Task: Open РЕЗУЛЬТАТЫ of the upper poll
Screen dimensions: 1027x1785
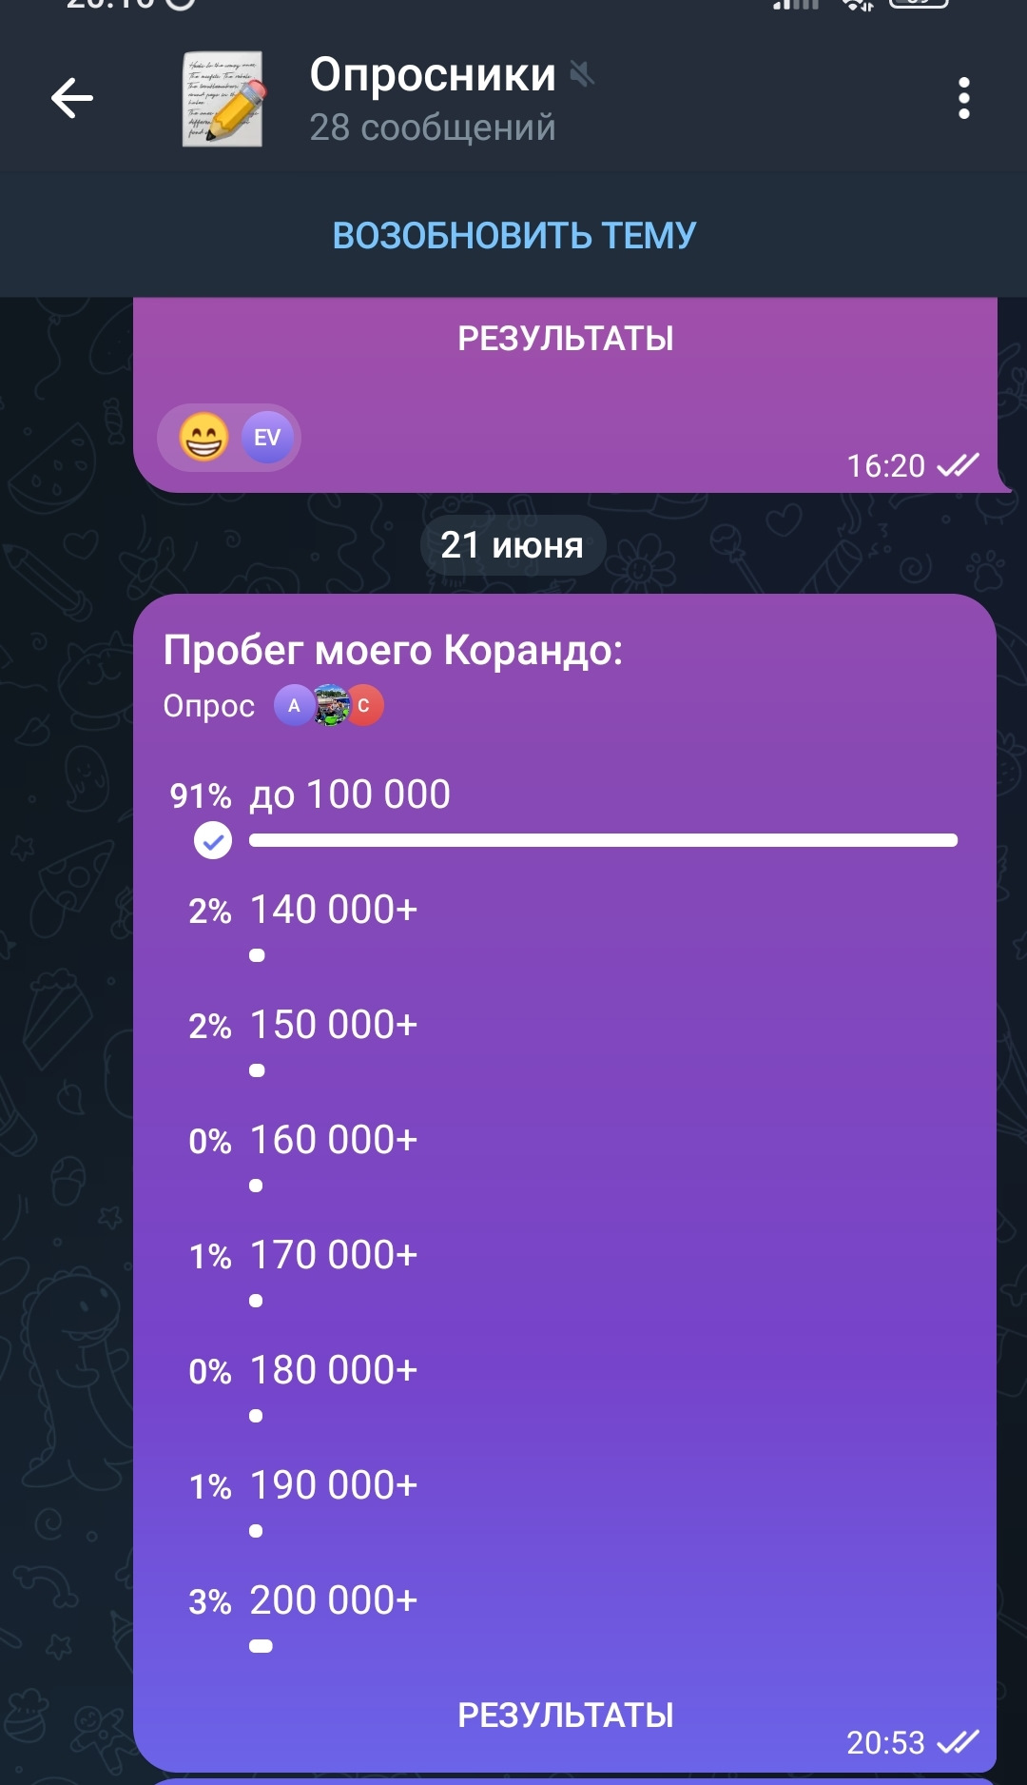Action: click(x=565, y=338)
